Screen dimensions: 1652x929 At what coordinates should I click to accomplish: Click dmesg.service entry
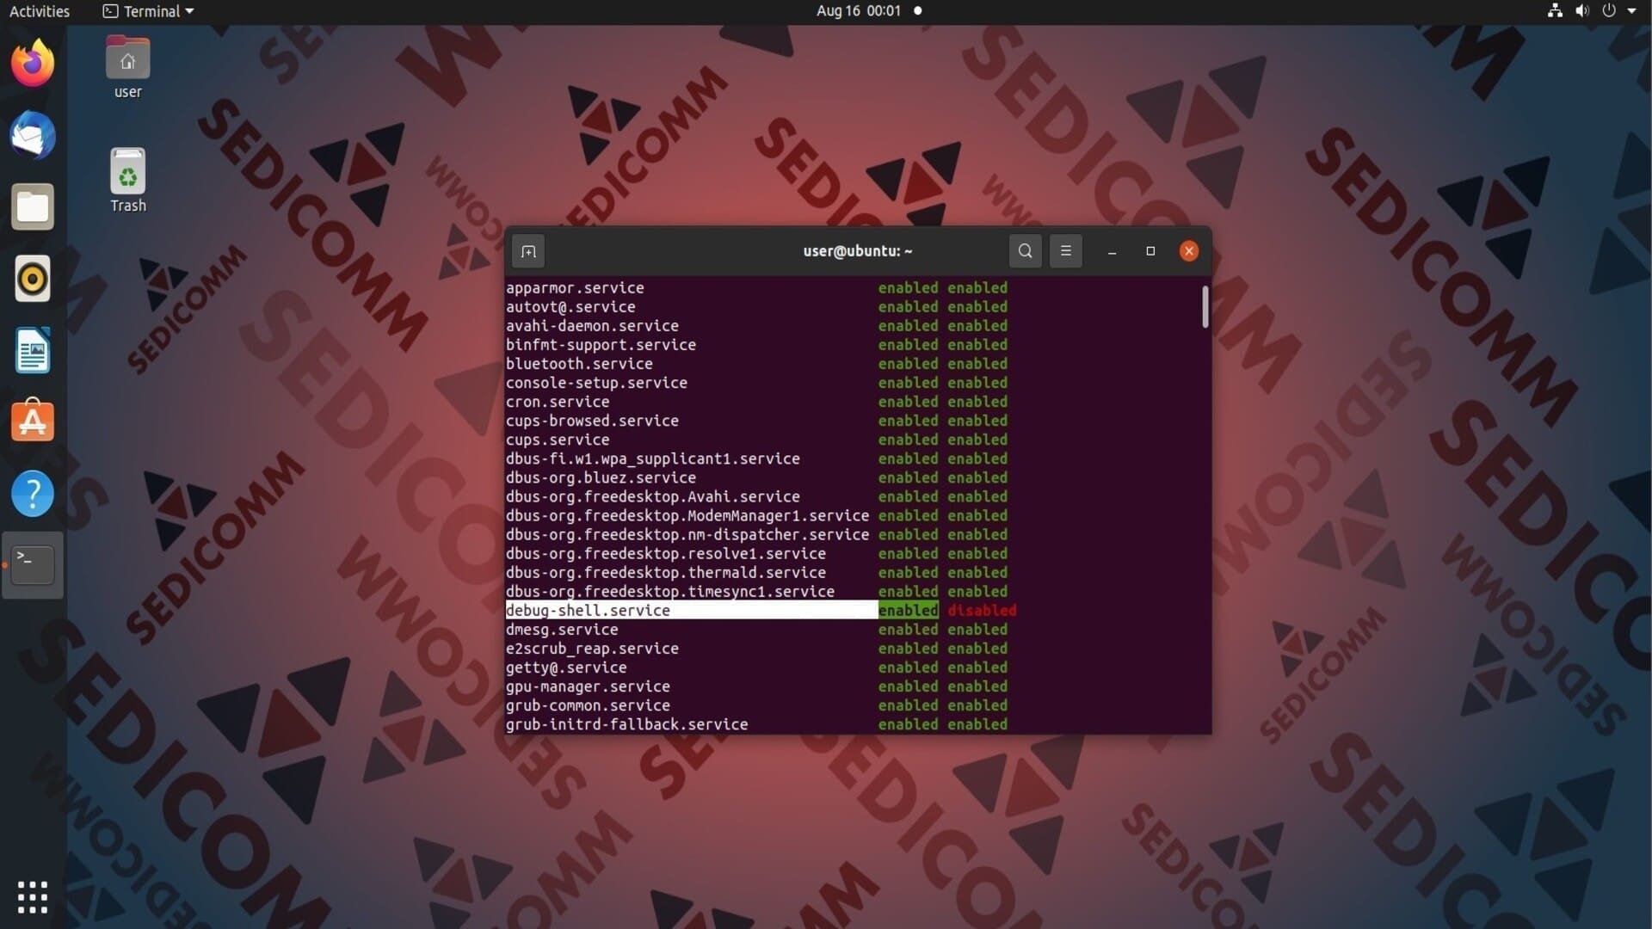562,629
